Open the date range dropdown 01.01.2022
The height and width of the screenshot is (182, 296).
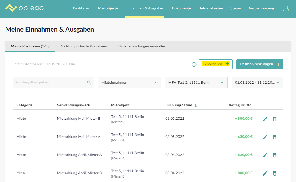pos(257,82)
